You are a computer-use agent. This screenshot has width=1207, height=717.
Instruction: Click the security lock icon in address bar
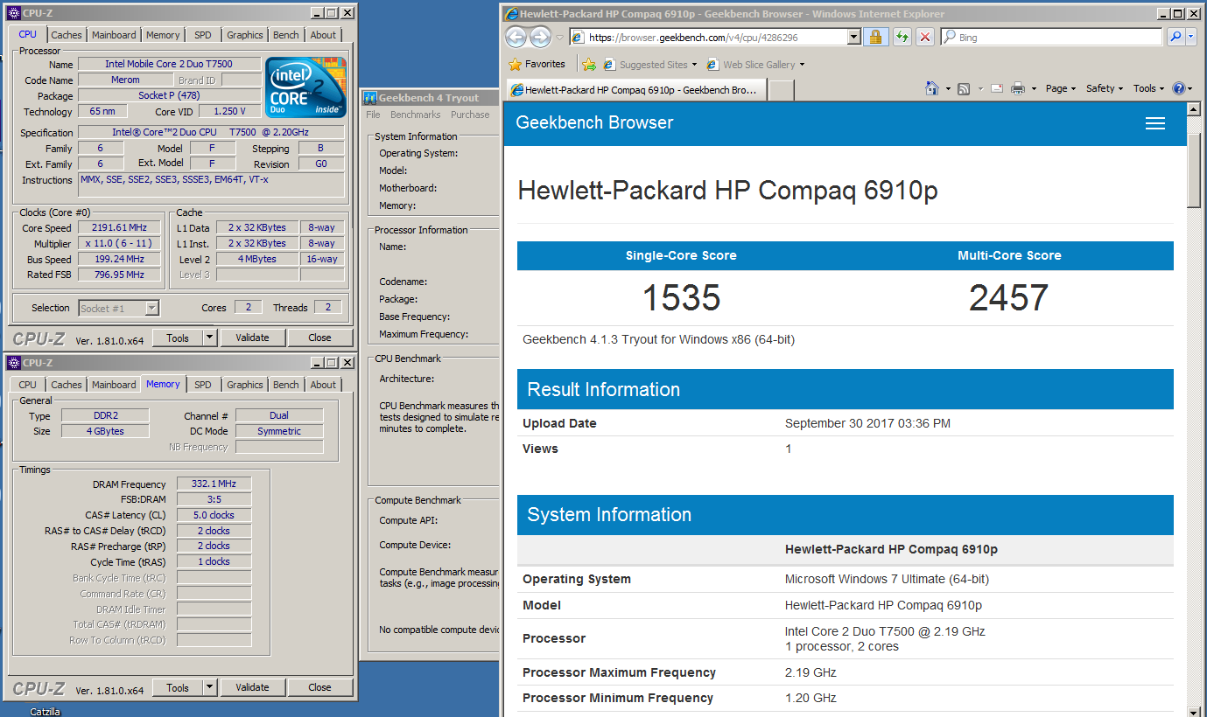(x=874, y=37)
